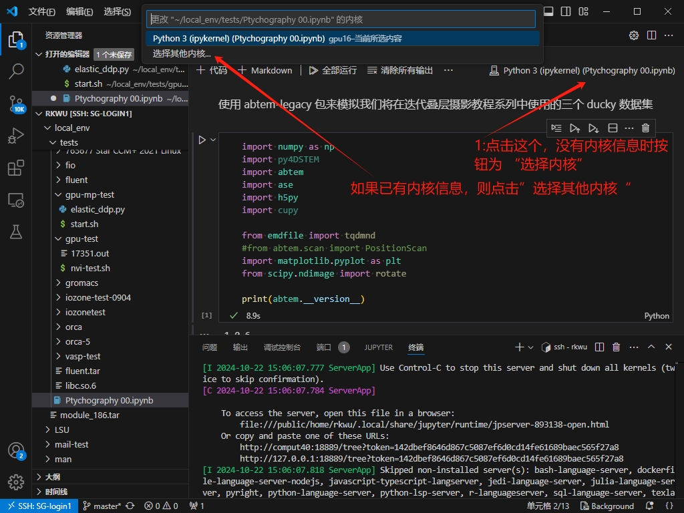Collapse local_env folder

[x=47, y=128]
